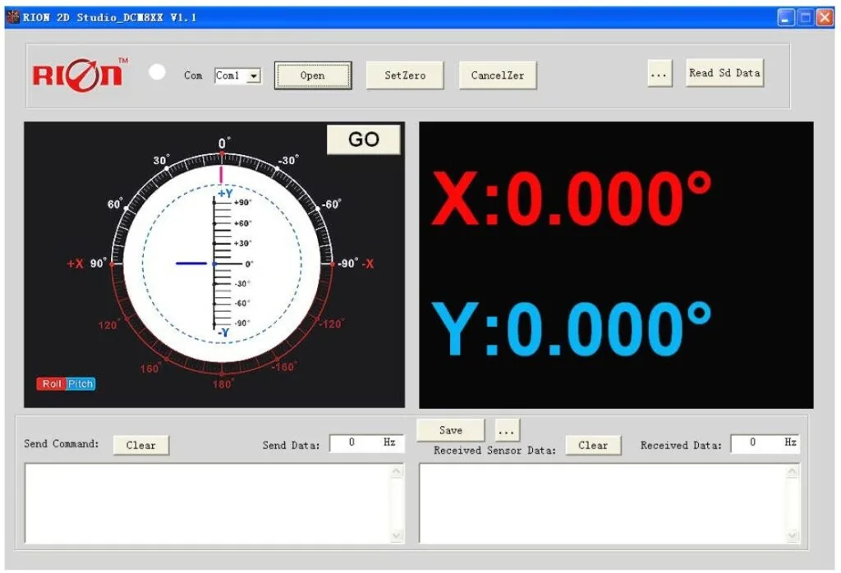
Task: Expand the Com port dropdown arrow
Action: (x=254, y=76)
